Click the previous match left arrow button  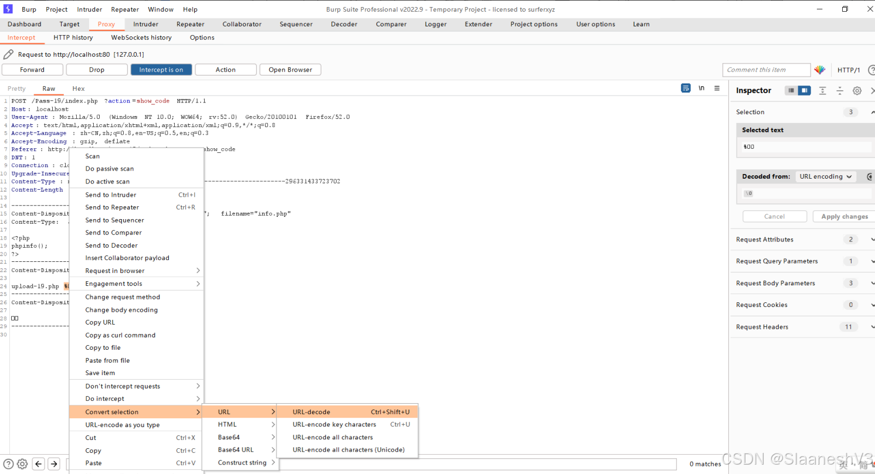pos(39,464)
